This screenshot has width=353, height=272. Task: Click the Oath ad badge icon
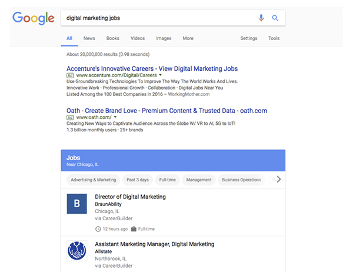coord(71,117)
